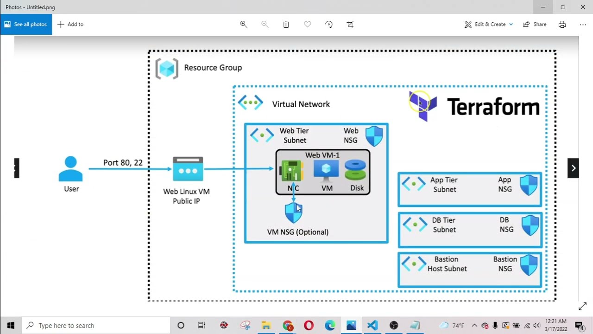
Task: Open File Explorer from the taskbar
Action: 266,325
